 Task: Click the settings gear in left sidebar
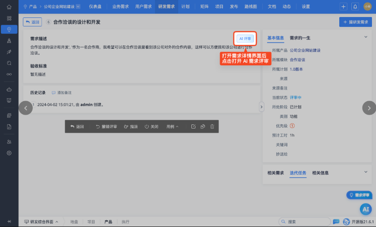[9, 153]
